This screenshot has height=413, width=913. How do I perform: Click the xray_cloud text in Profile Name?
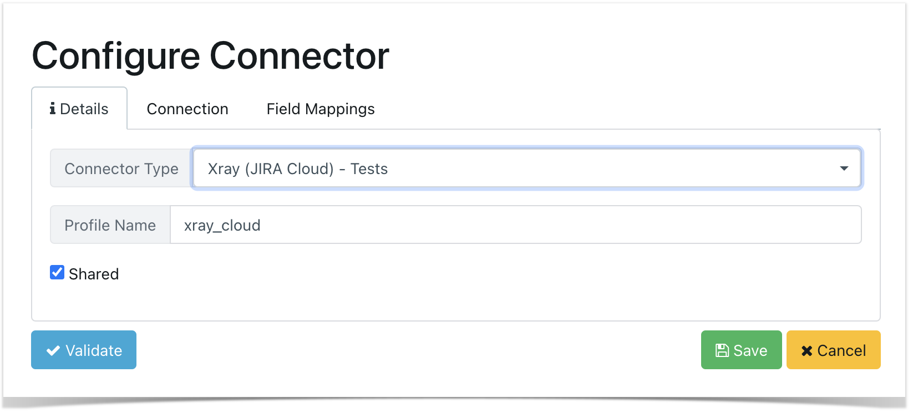click(x=222, y=226)
